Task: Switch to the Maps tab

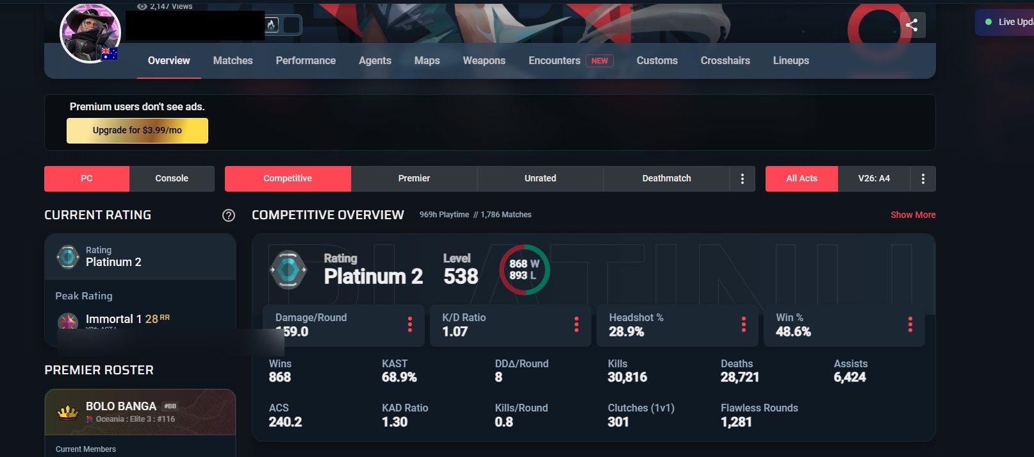Action: coord(427,61)
